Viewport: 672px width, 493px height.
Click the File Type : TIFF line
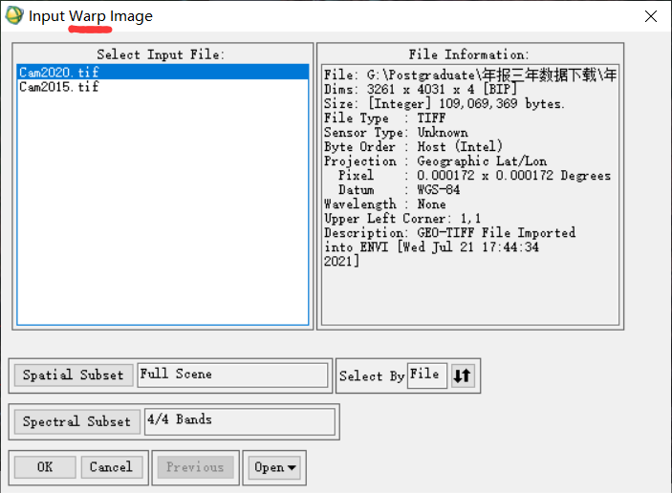pyautogui.click(x=385, y=118)
